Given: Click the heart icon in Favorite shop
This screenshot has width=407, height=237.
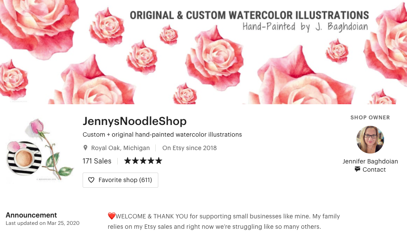Looking at the screenshot, I should (91, 180).
